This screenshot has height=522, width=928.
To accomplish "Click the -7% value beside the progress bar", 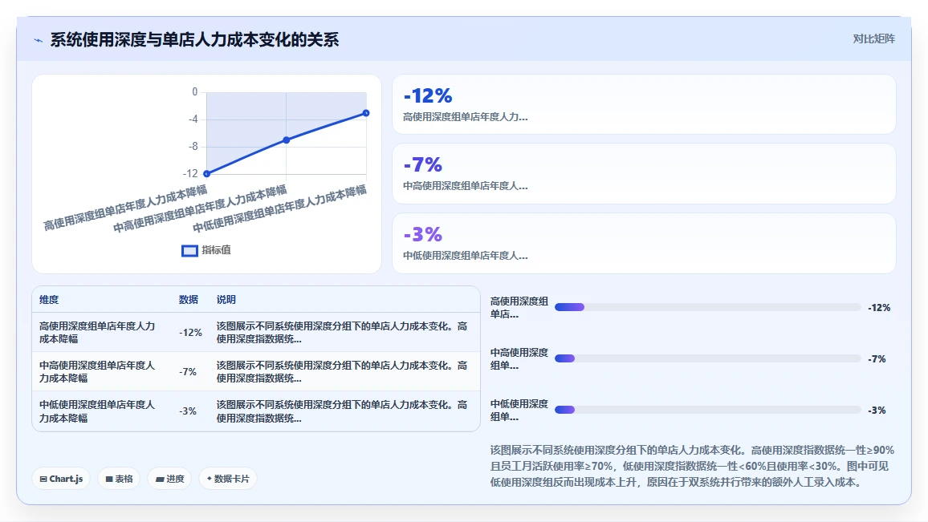I will pyautogui.click(x=877, y=359).
